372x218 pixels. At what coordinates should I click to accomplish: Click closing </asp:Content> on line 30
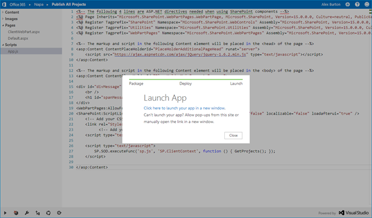pyautogui.click(x=92, y=167)
